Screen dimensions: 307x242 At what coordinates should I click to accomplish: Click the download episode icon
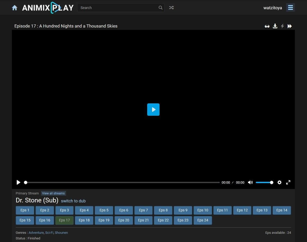point(275,26)
